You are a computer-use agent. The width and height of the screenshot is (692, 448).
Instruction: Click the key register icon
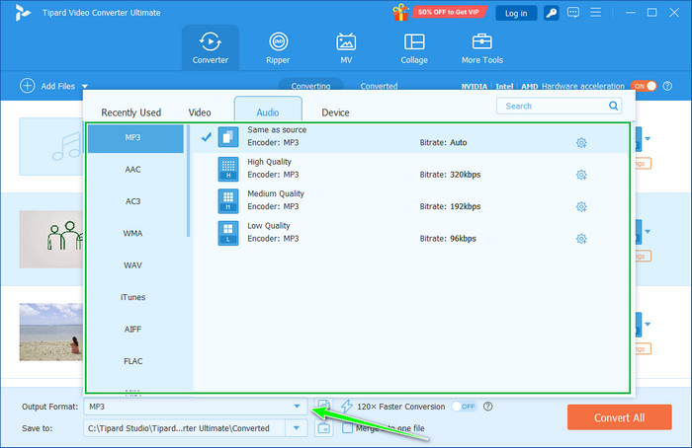click(552, 13)
